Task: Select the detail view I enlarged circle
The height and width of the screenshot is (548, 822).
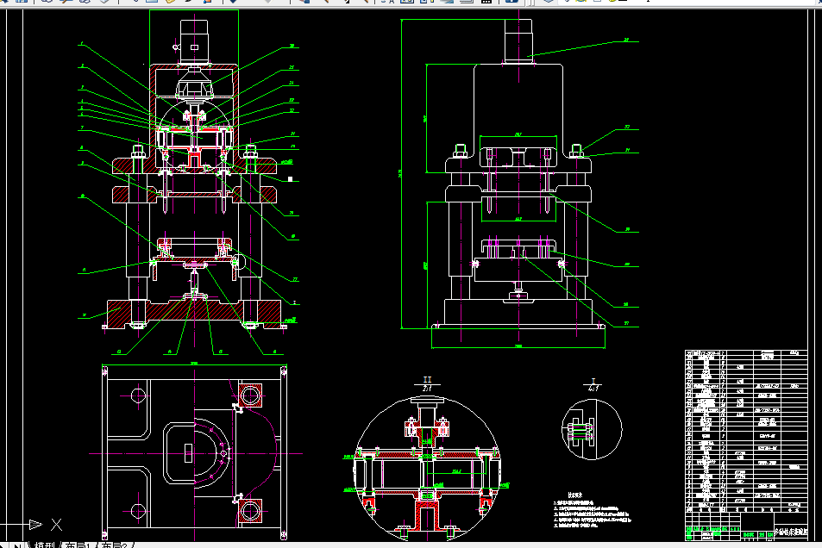Action: (592, 429)
